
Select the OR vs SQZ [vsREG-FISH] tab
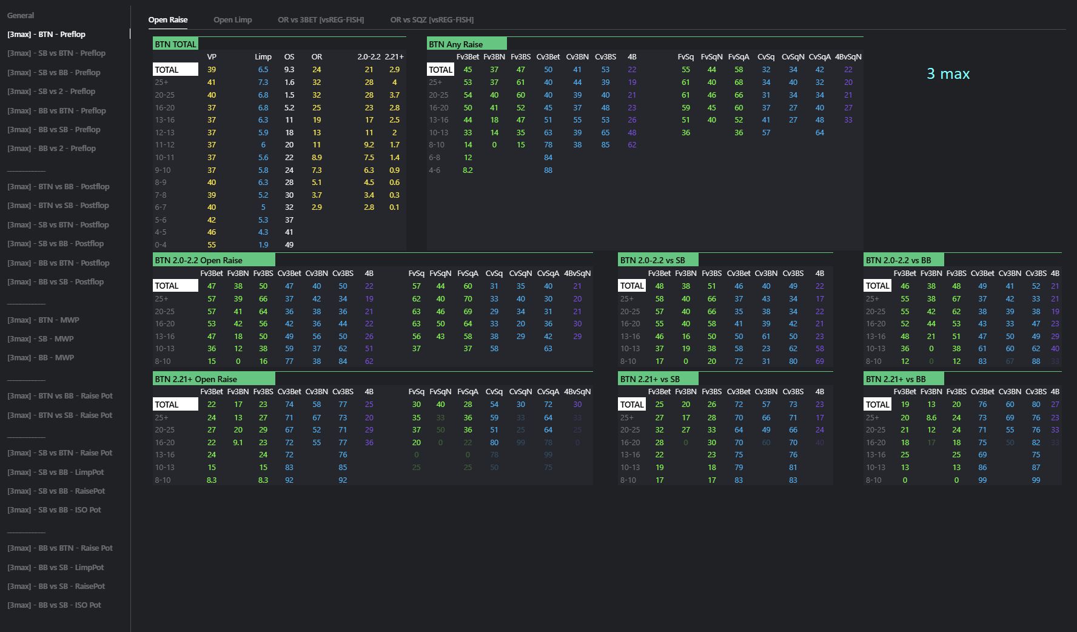[x=432, y=20]
